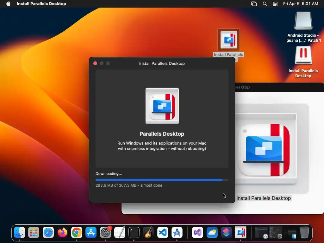Click Parallels installer icon in dock
The width and height of the screenshot is (324, 243).
[240, 232]
